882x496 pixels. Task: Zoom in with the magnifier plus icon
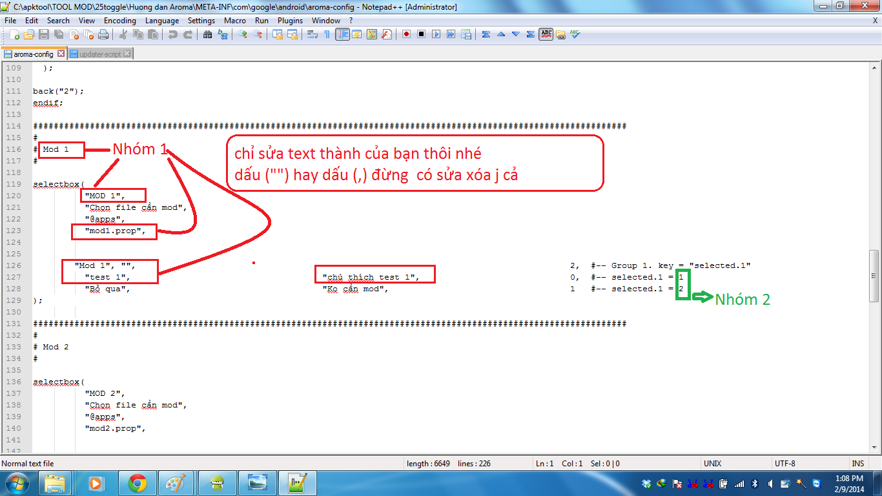coord(242,34)
